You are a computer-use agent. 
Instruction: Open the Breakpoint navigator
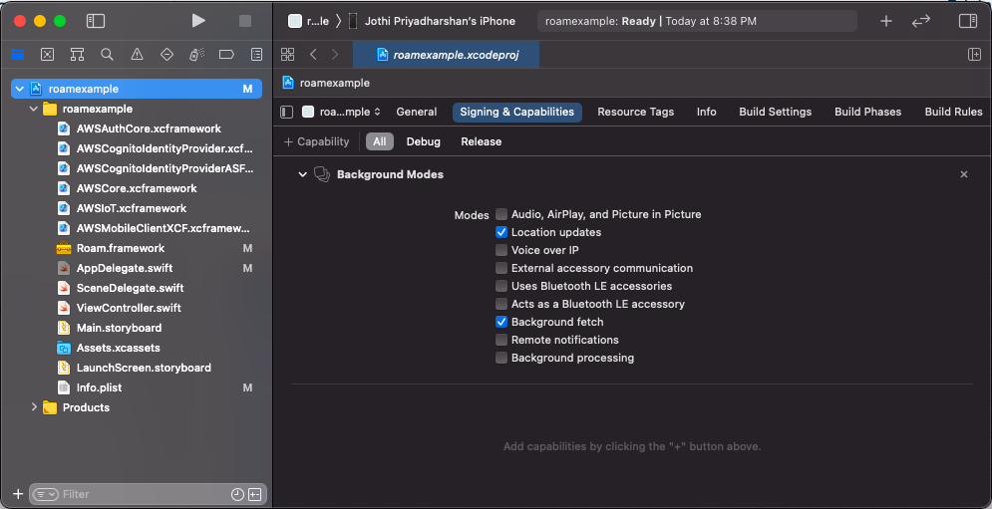coord(226,55)
